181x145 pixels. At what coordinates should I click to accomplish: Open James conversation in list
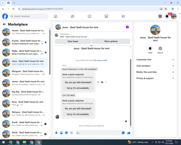24,83
